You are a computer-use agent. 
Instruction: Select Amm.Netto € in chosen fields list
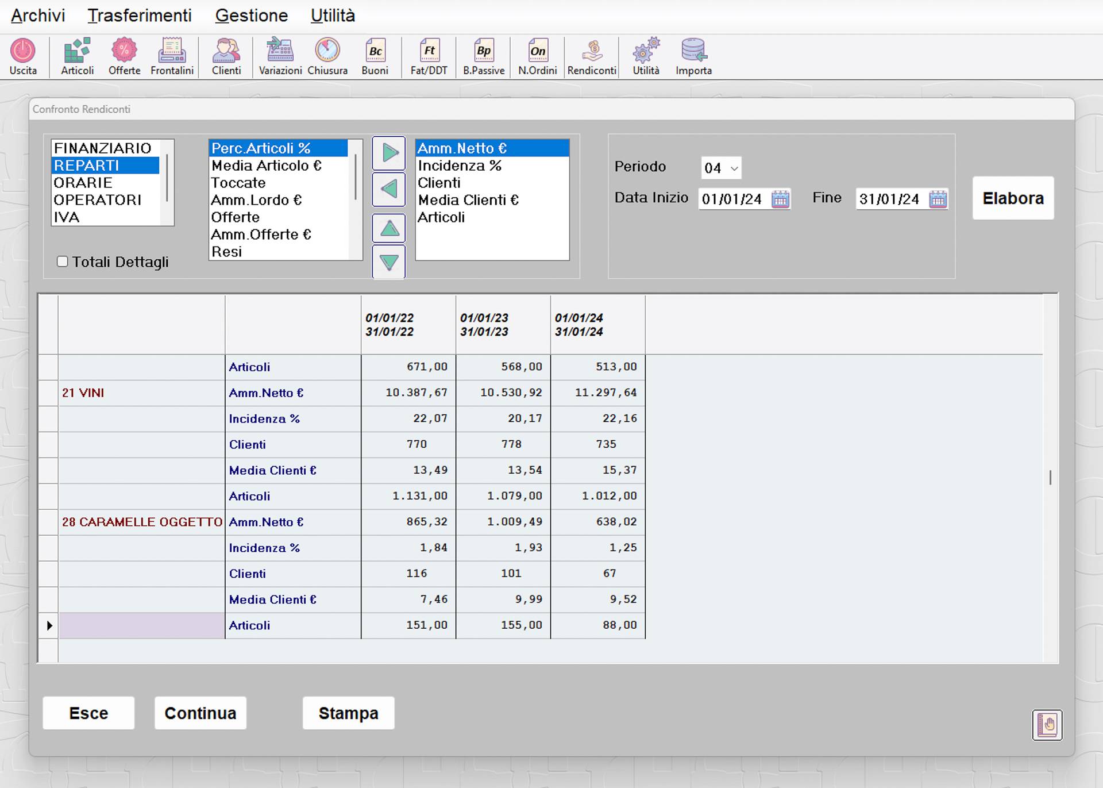(x=492, y=148)
